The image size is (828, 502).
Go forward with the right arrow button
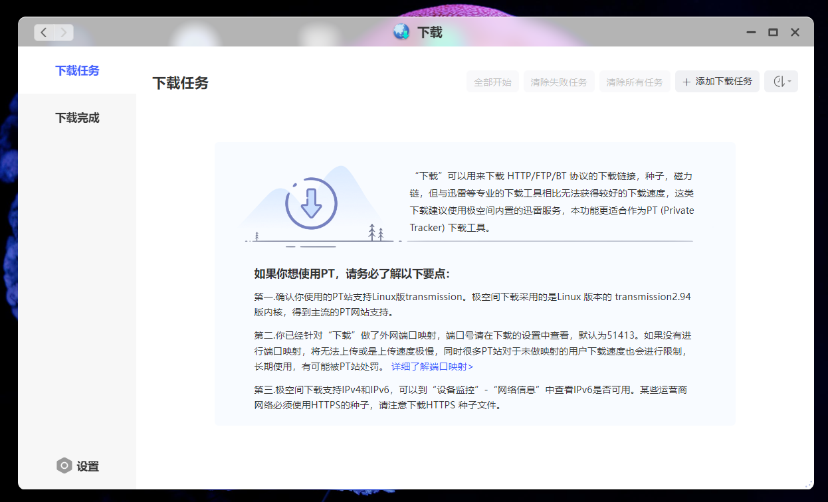point(64,33)
